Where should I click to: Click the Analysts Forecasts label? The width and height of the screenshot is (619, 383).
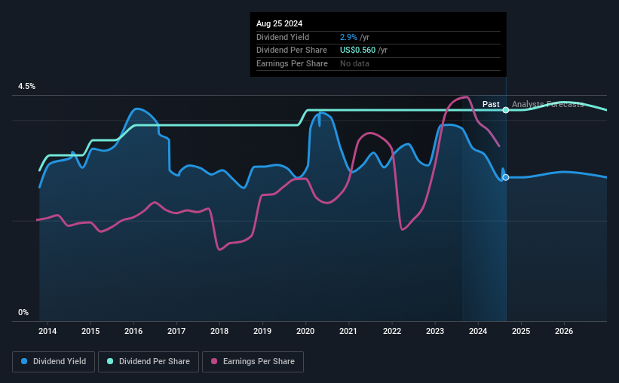tap(547, 104)
